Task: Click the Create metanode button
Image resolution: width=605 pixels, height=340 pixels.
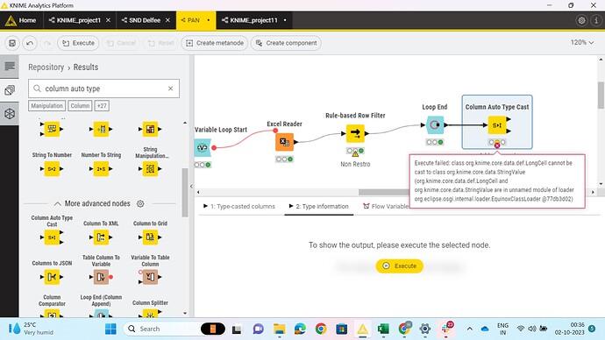Action: coord(215,43)
